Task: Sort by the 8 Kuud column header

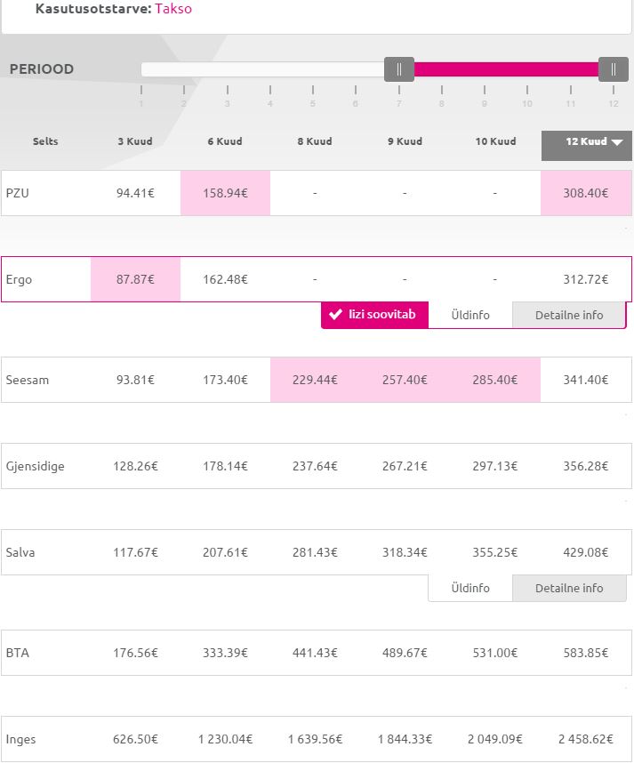Action: tap(315, 141)
